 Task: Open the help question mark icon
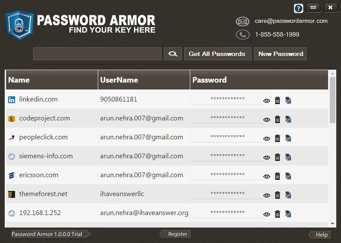pyautogui.click(x=298, y=9)
